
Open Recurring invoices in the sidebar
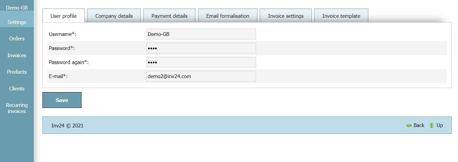[17, 108]
